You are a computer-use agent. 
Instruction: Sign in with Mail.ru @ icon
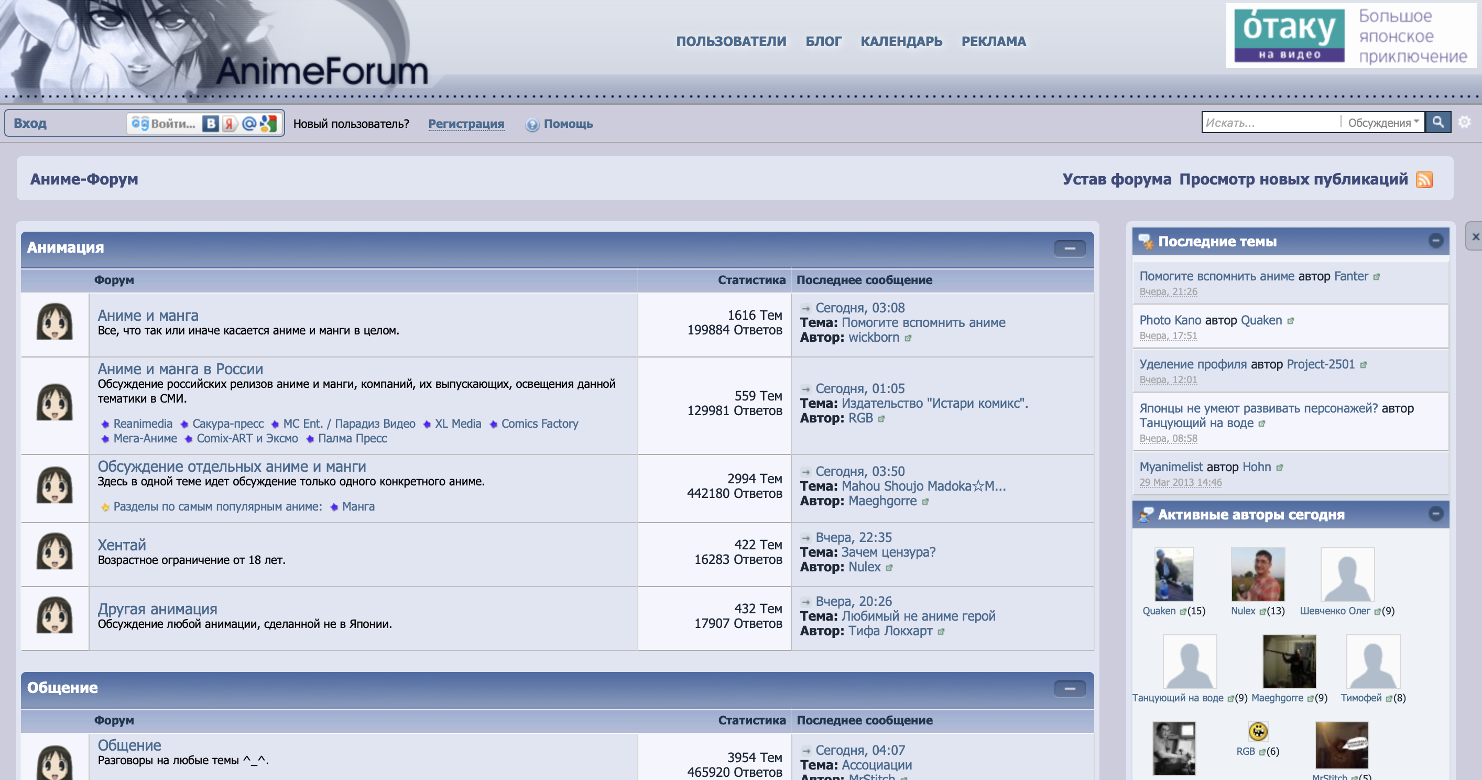(249, 123)
